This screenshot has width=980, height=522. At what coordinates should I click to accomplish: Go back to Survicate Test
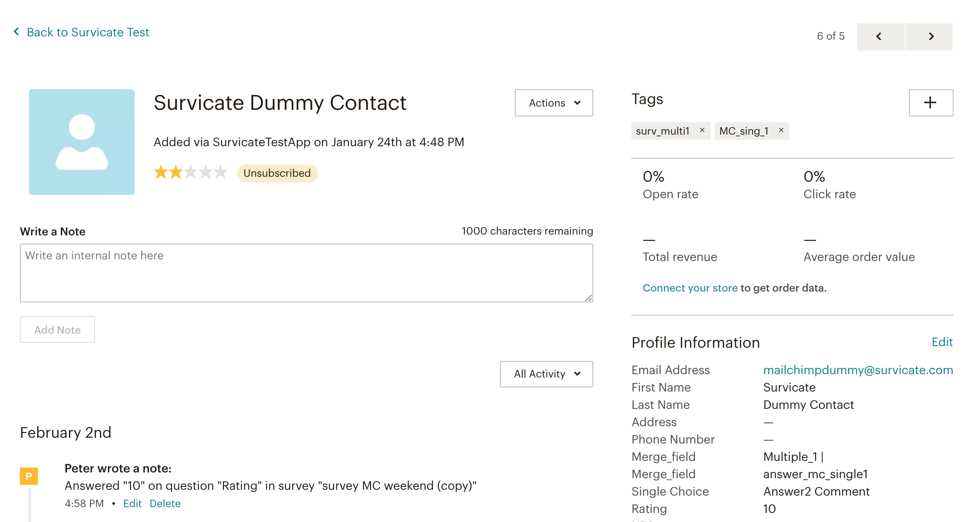coord(81,32)
